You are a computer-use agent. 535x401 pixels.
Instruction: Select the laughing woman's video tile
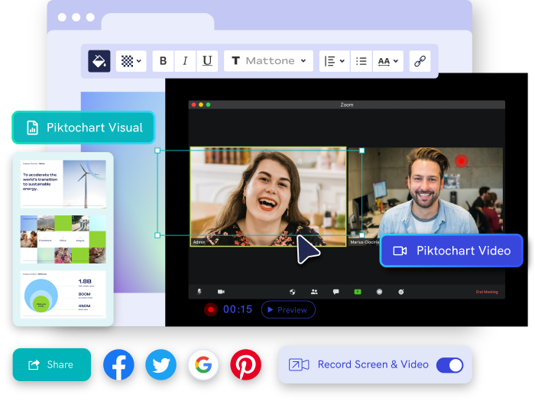click(268, 196)
